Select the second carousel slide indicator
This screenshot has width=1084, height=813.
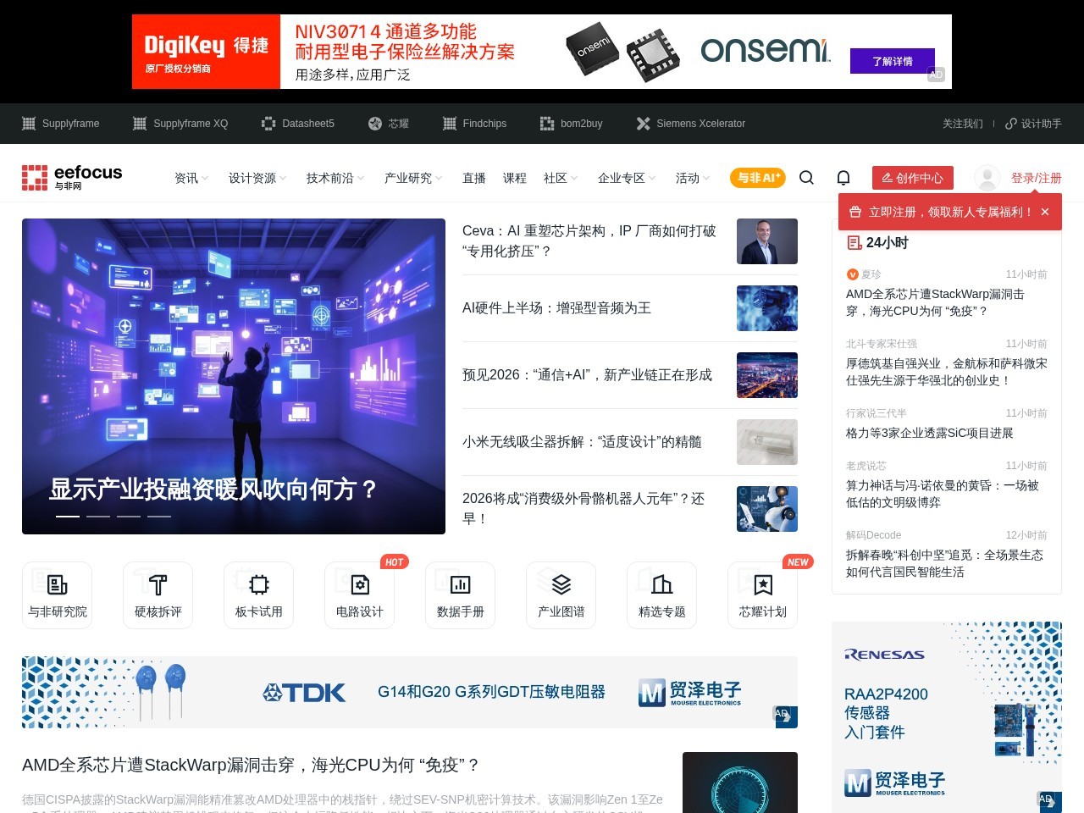(x=98, y=516)
